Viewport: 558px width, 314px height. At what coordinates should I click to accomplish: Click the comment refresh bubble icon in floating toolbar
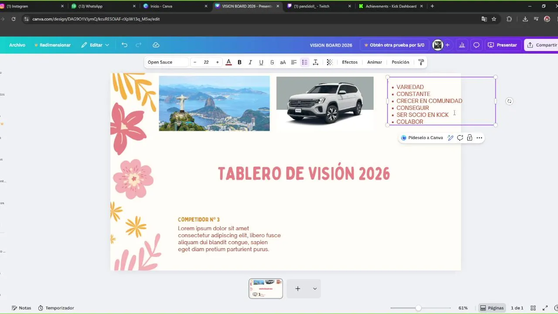pos(460,138)
